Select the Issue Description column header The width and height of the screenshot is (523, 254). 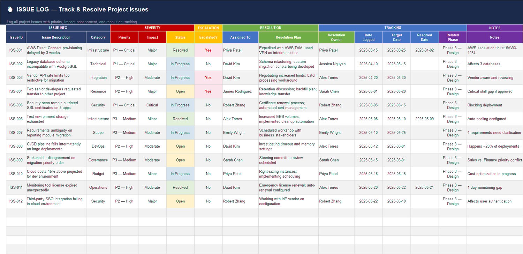(x=56, y=37)
